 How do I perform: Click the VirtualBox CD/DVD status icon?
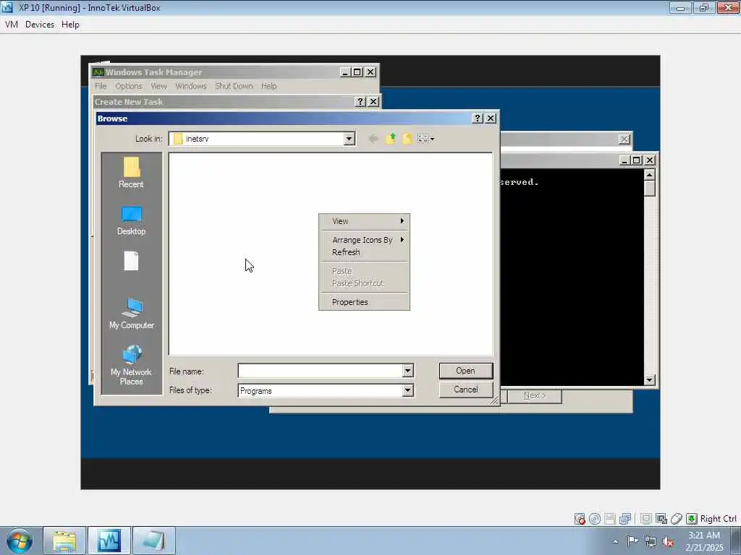(595, 519)
